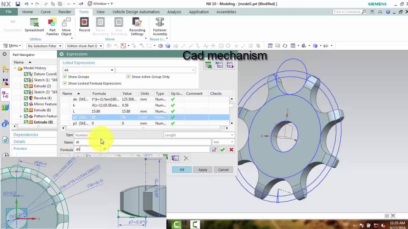Open the extended text entry formula editor icon
This screenshot has height=229, width=408.
[214, 149]
